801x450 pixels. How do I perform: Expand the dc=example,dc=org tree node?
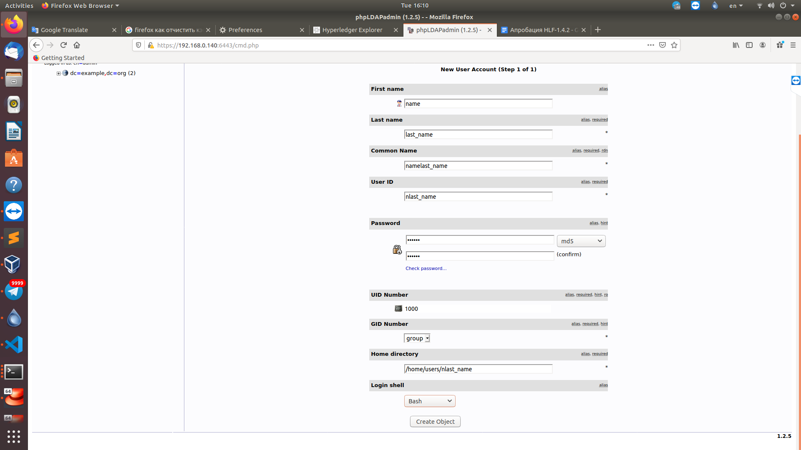point(58,73)
